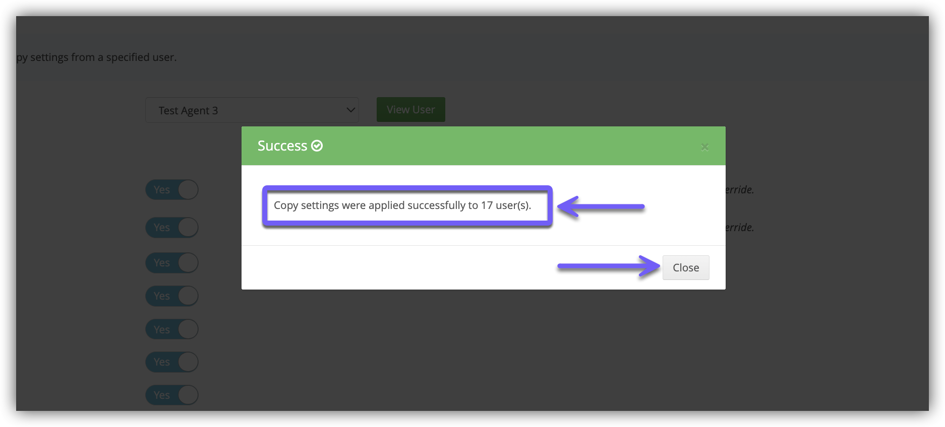Open the Test Agent 3 user dropdown
Viewport: 945px width, 427px height.
pyautogui.click(x=252, y=110)
